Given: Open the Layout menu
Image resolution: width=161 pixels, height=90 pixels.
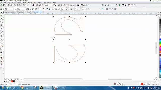Looking at the screenshot, I should 14,3.
